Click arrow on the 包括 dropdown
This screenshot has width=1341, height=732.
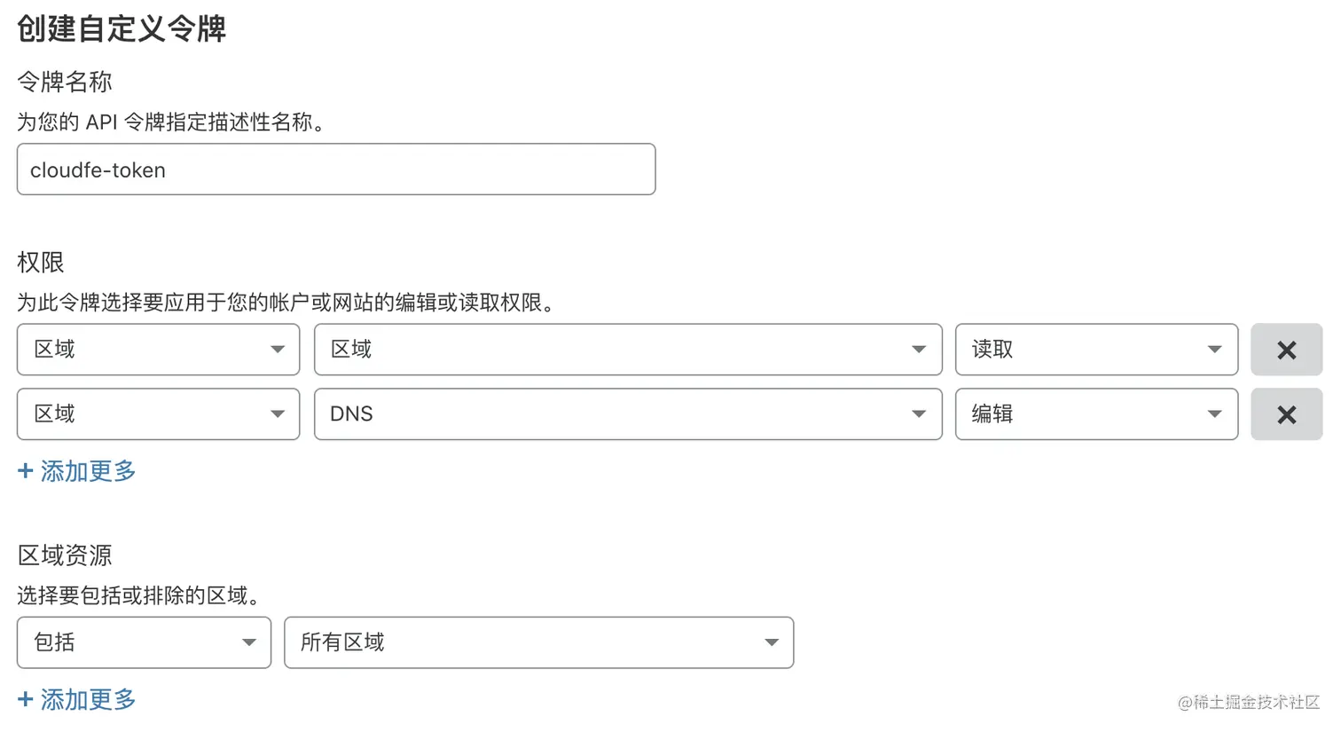pyautogui.click(x=249, y=642)
